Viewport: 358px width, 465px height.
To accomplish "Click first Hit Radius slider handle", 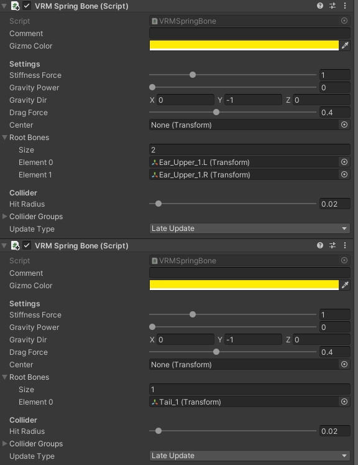I will click(x=158, y=204).
